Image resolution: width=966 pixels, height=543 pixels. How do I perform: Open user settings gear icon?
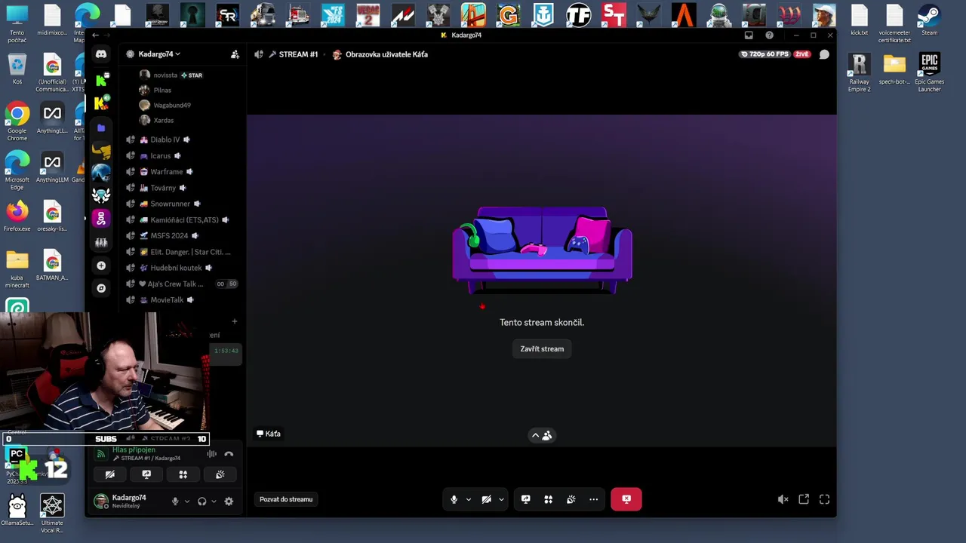pos(229,501)
